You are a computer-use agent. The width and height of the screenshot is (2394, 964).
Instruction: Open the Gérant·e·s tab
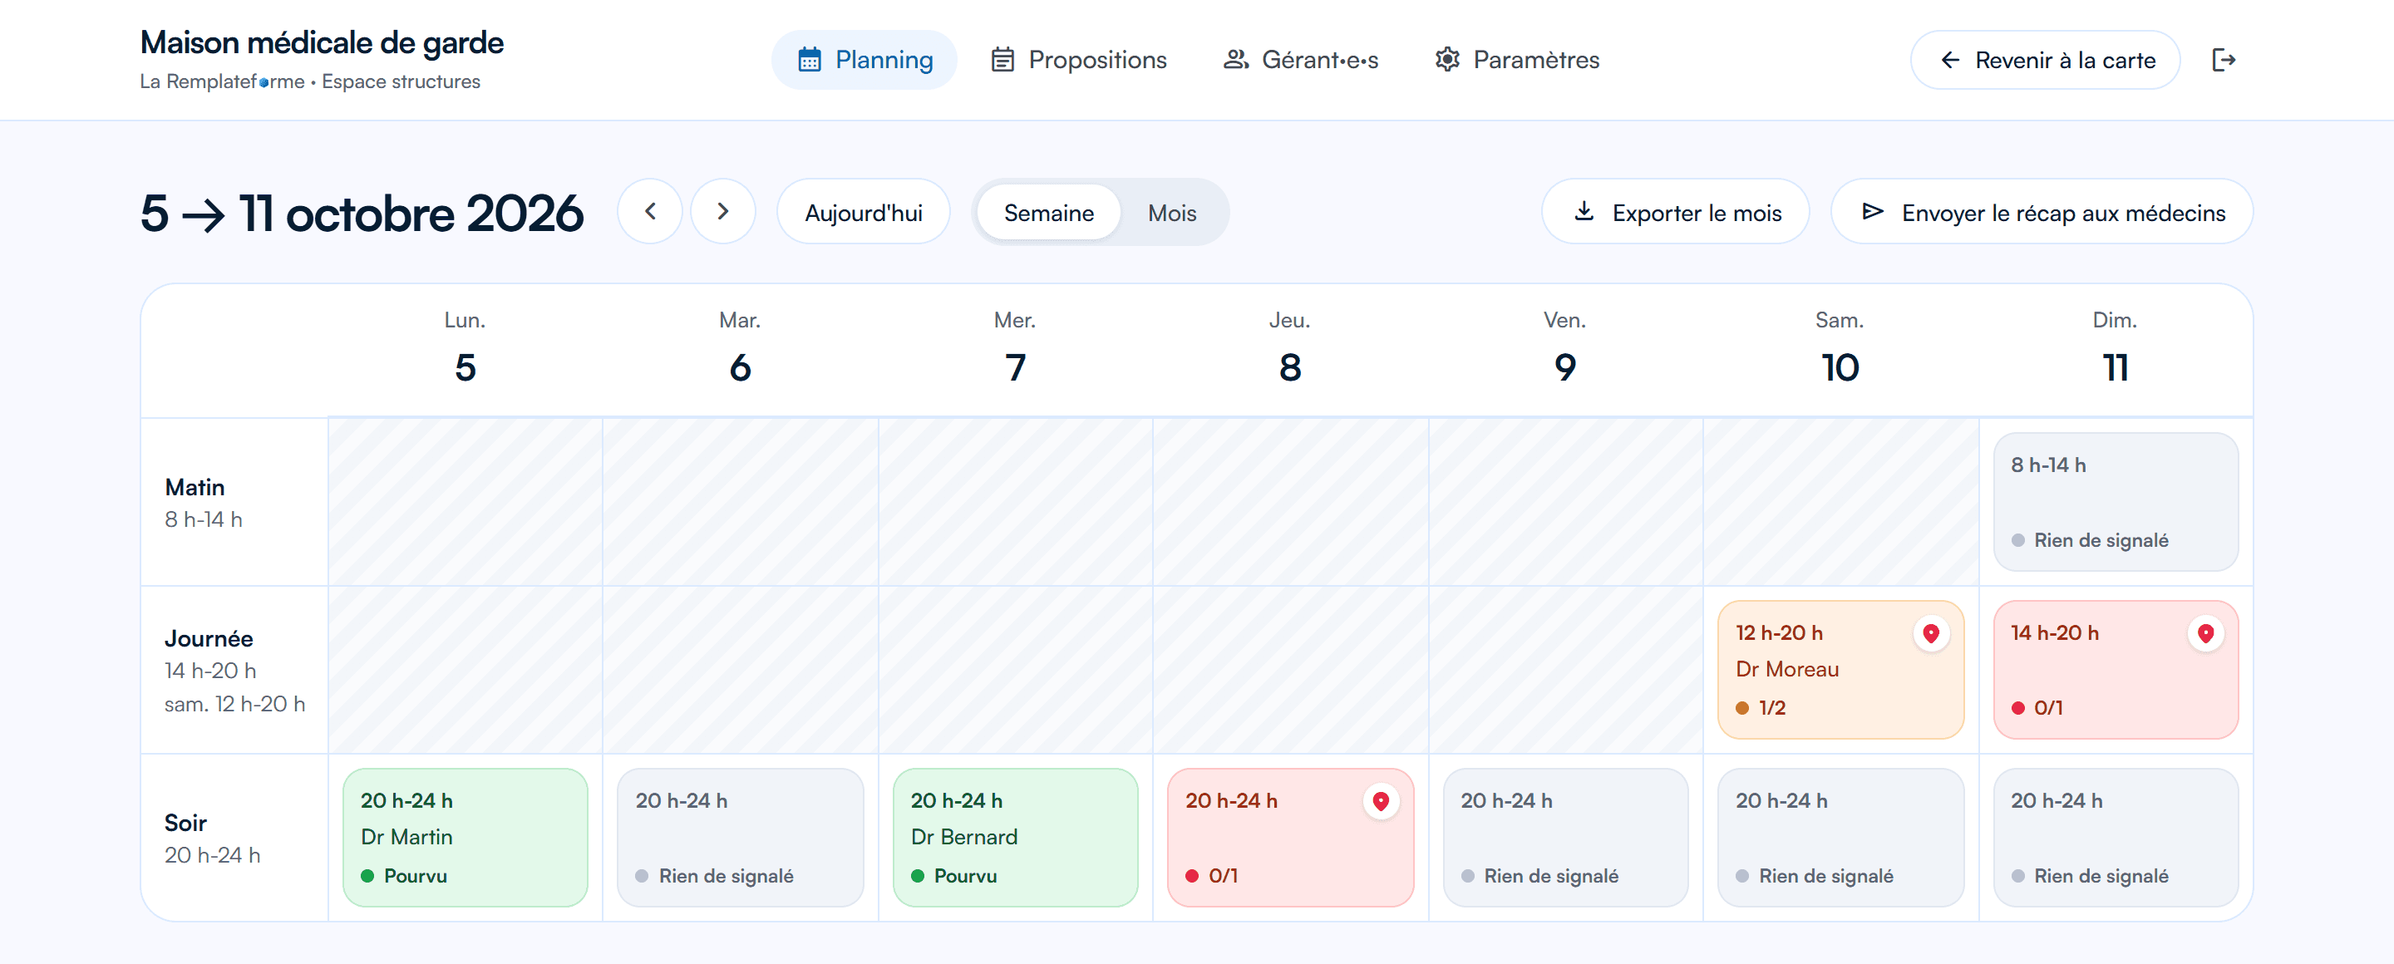coord(1300,61)
